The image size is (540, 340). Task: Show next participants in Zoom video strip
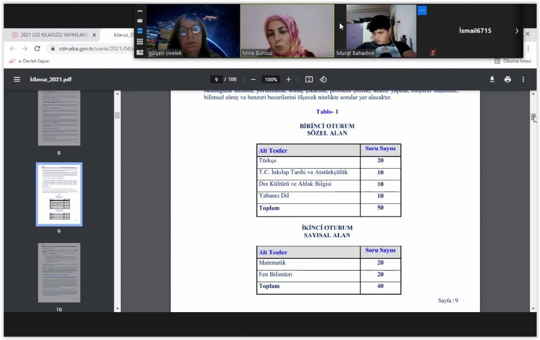(x=517, y=31)
